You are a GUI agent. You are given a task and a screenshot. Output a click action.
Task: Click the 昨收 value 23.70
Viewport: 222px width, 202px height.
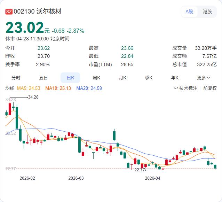point(43,56)
